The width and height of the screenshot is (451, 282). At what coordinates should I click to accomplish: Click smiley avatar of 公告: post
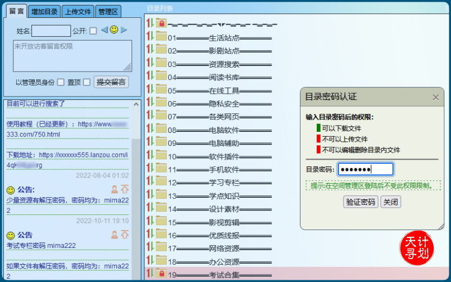click(11, 190)
